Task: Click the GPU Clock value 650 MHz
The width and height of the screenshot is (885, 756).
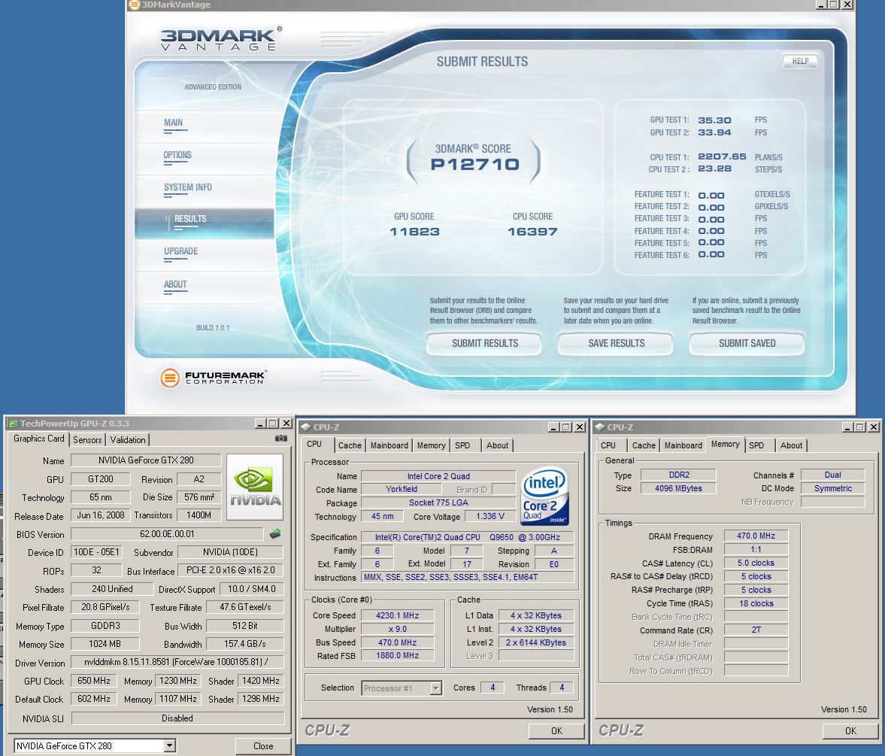Action: [x=94, y=681]
